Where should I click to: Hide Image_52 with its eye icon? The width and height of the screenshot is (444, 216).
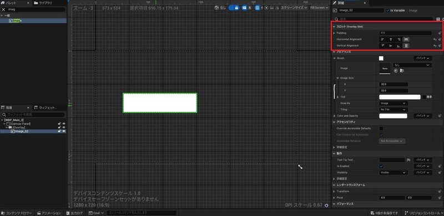coord(64,131)
